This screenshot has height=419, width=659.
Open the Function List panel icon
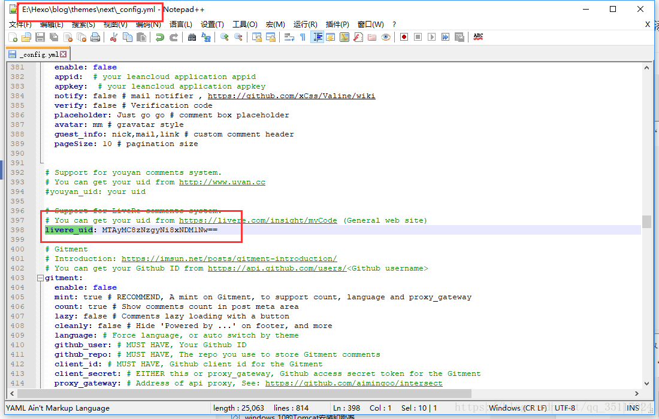358,37
